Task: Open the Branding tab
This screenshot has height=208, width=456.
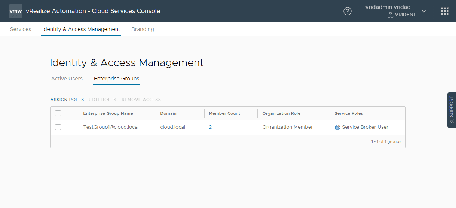Action: pos(143,29)
